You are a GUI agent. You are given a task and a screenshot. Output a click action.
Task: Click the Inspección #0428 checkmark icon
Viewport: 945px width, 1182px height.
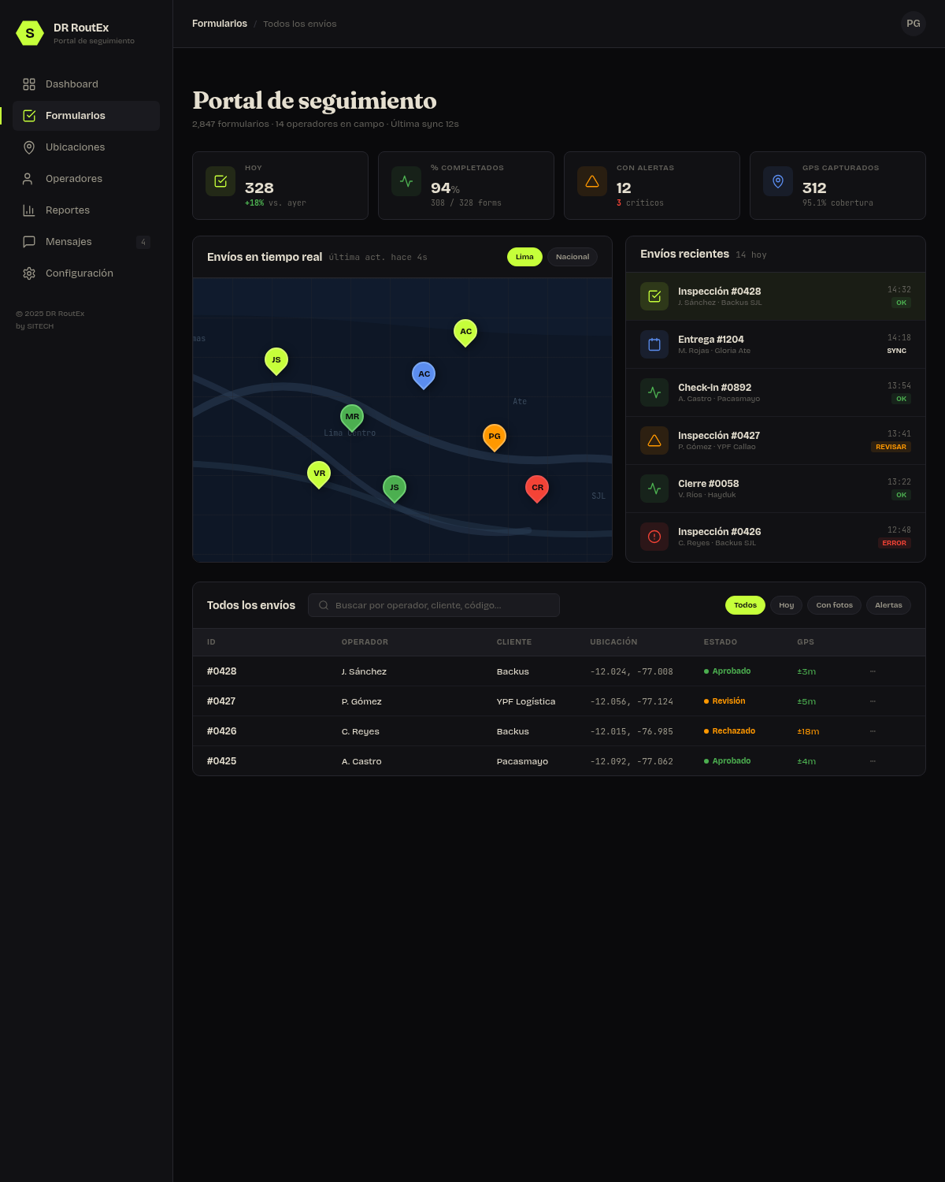coord(654,296)
